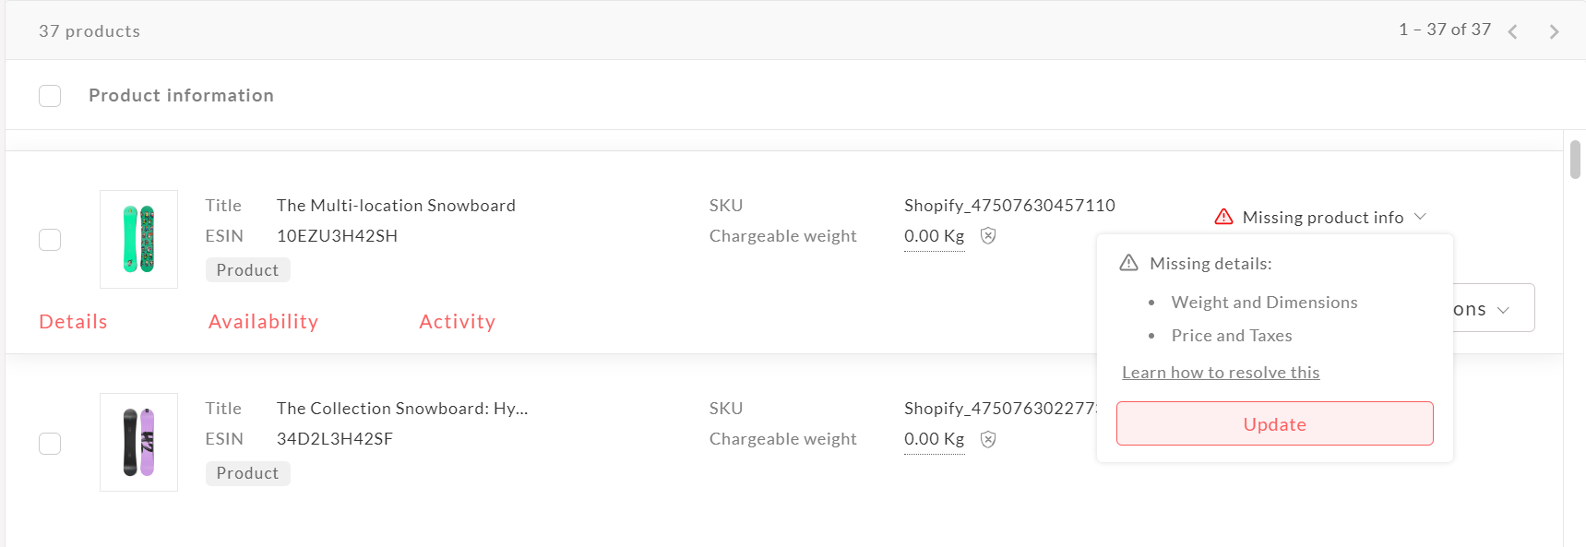Click the Missing details warning triangle icon
The width and height of the screenshot is (1586, 547).
[x=1128, y=263]
